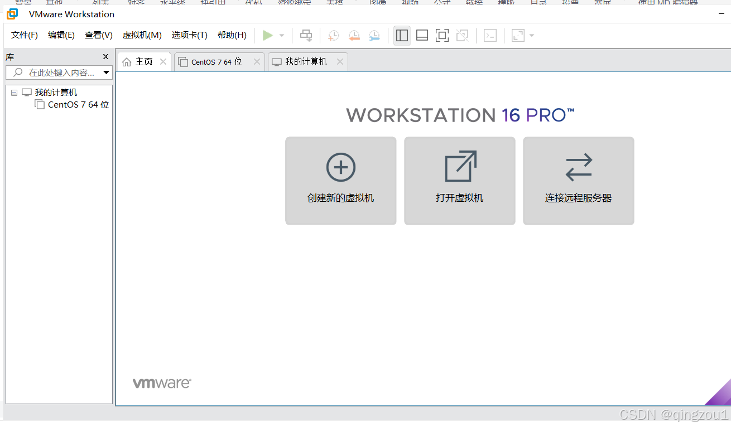This screenshot has width=731, height=427.
Task: Click the stretch guest display icon
Action: (x=518, y=36)
